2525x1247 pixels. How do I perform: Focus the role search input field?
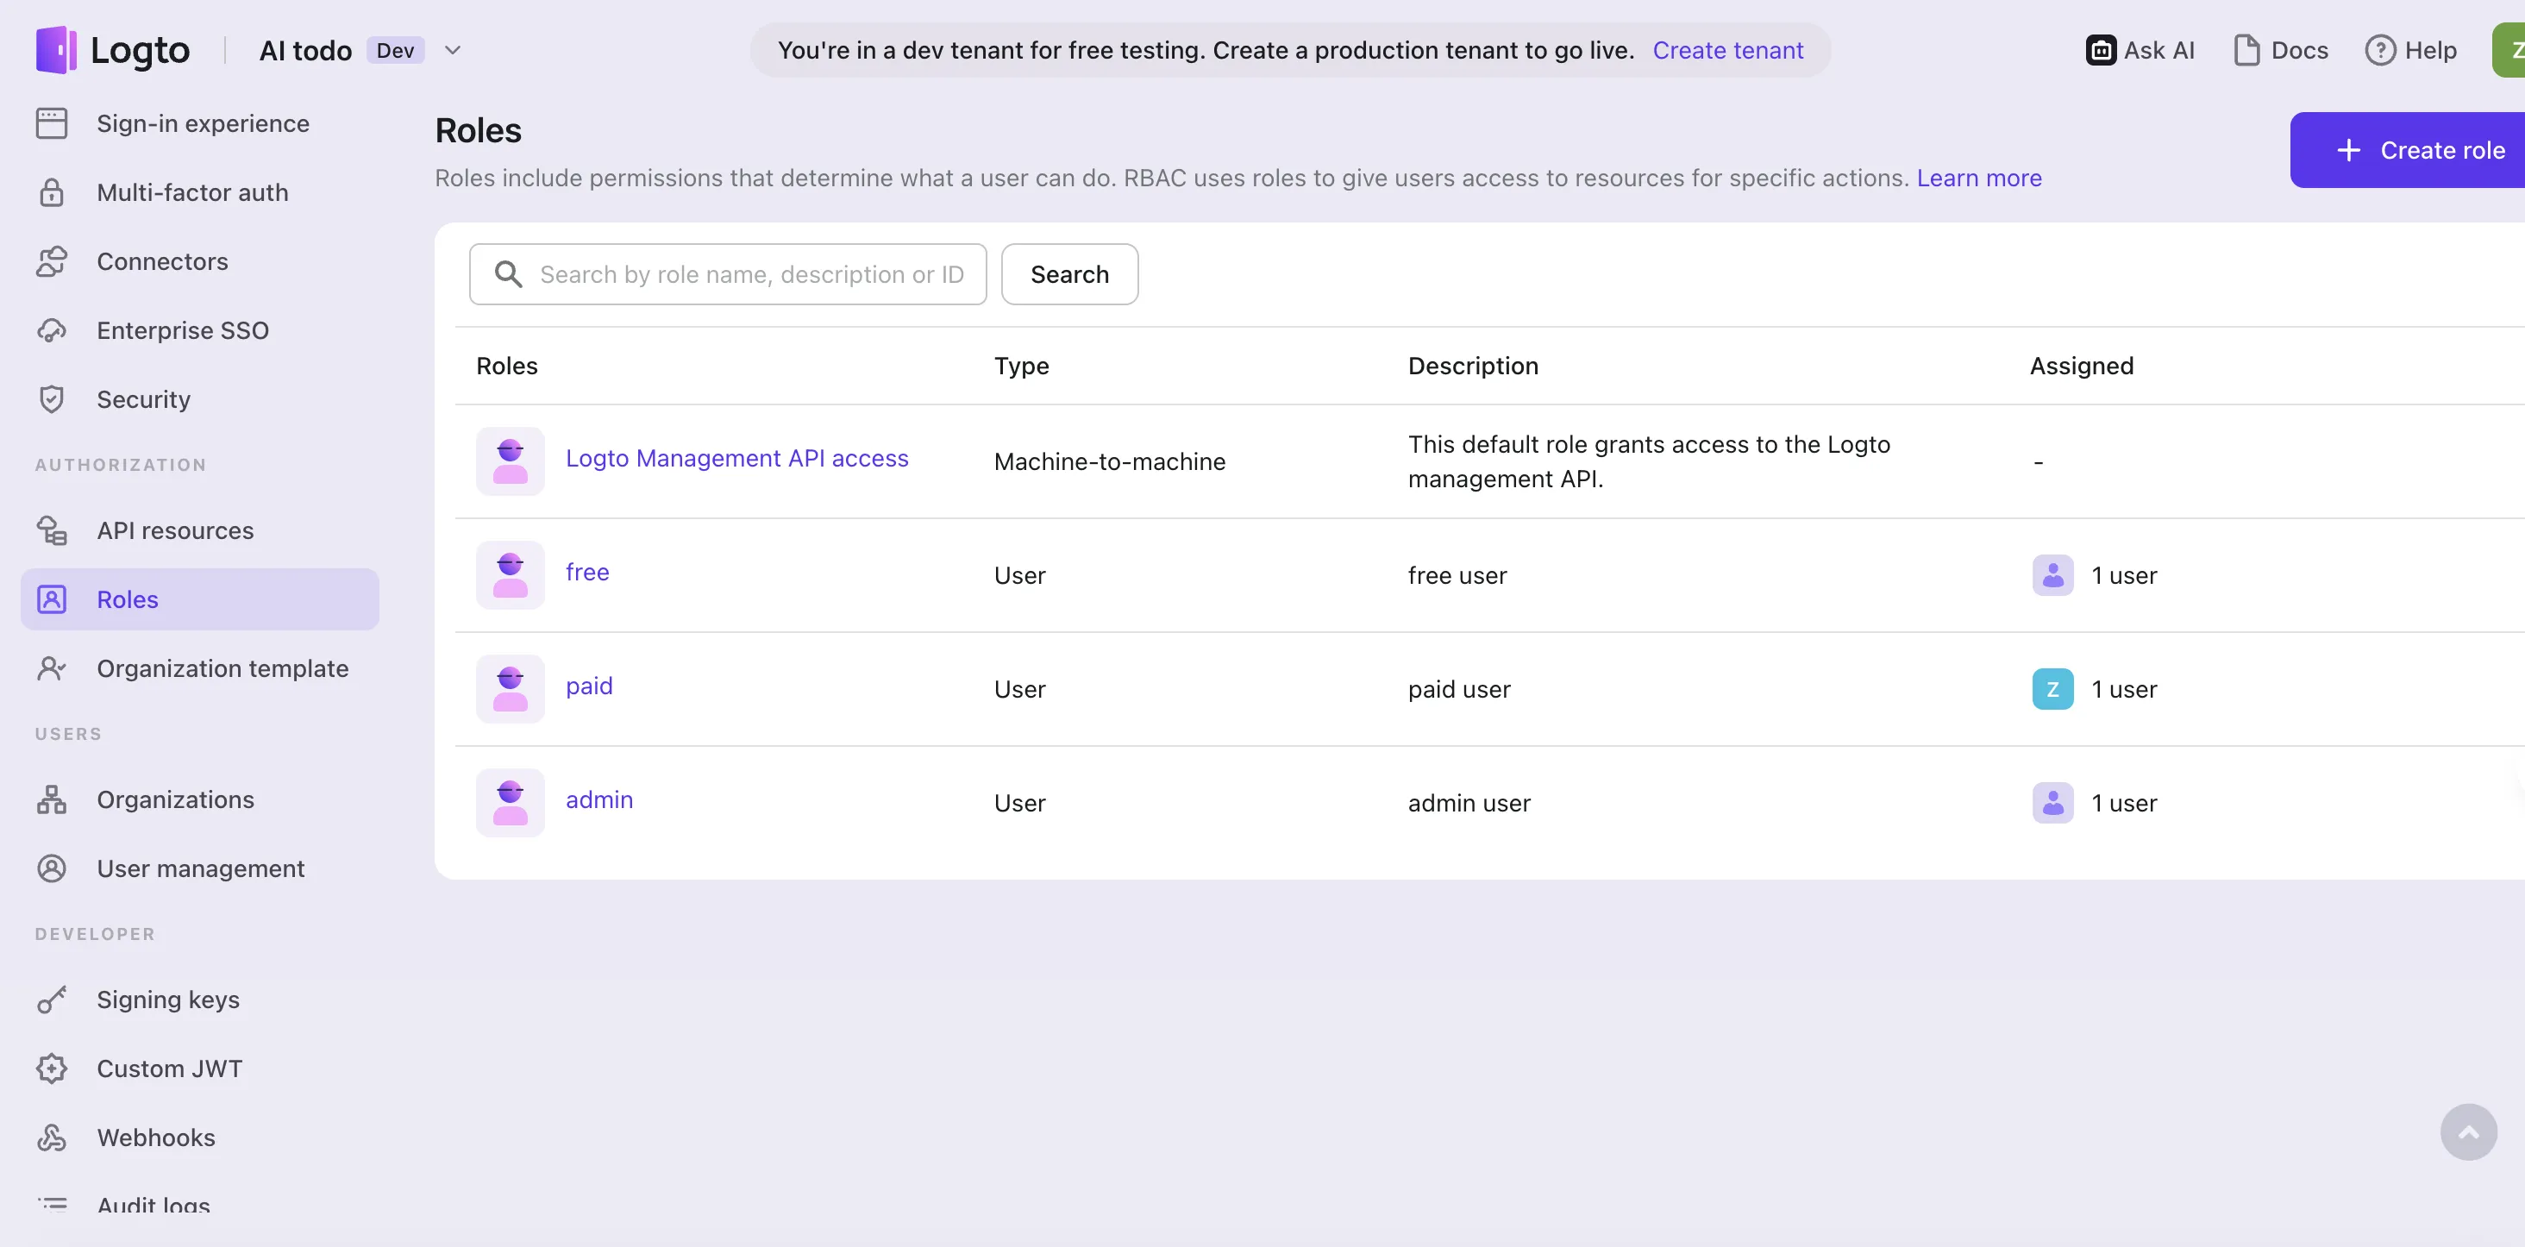click(x=750, y=274)
